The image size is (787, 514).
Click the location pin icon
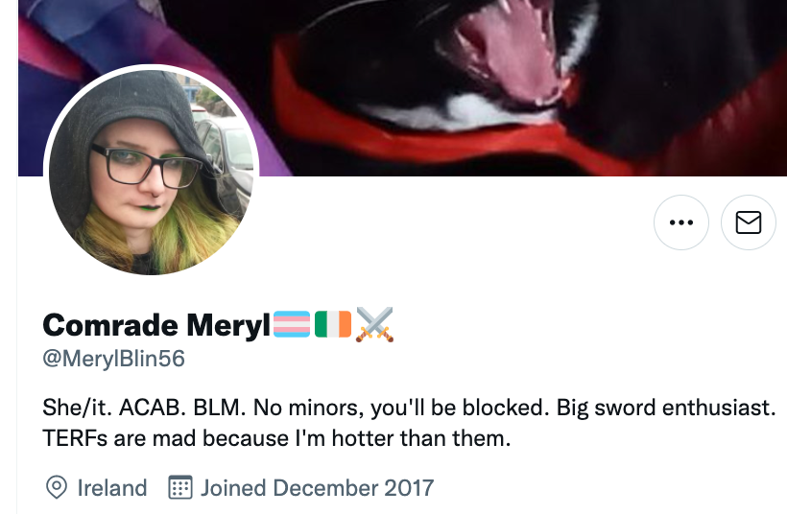coord(57,487)
